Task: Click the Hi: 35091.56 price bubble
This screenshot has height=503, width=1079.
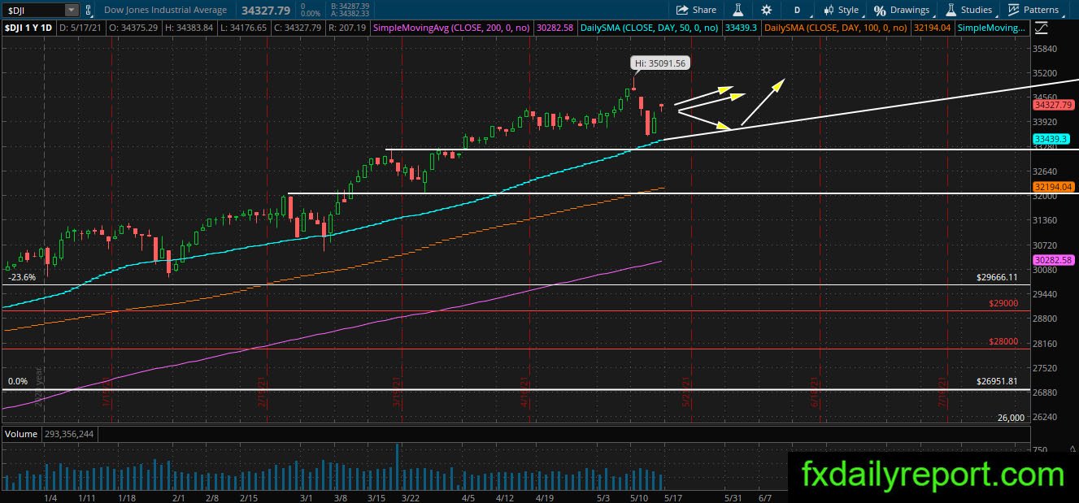Action: [x=660, y=63]
